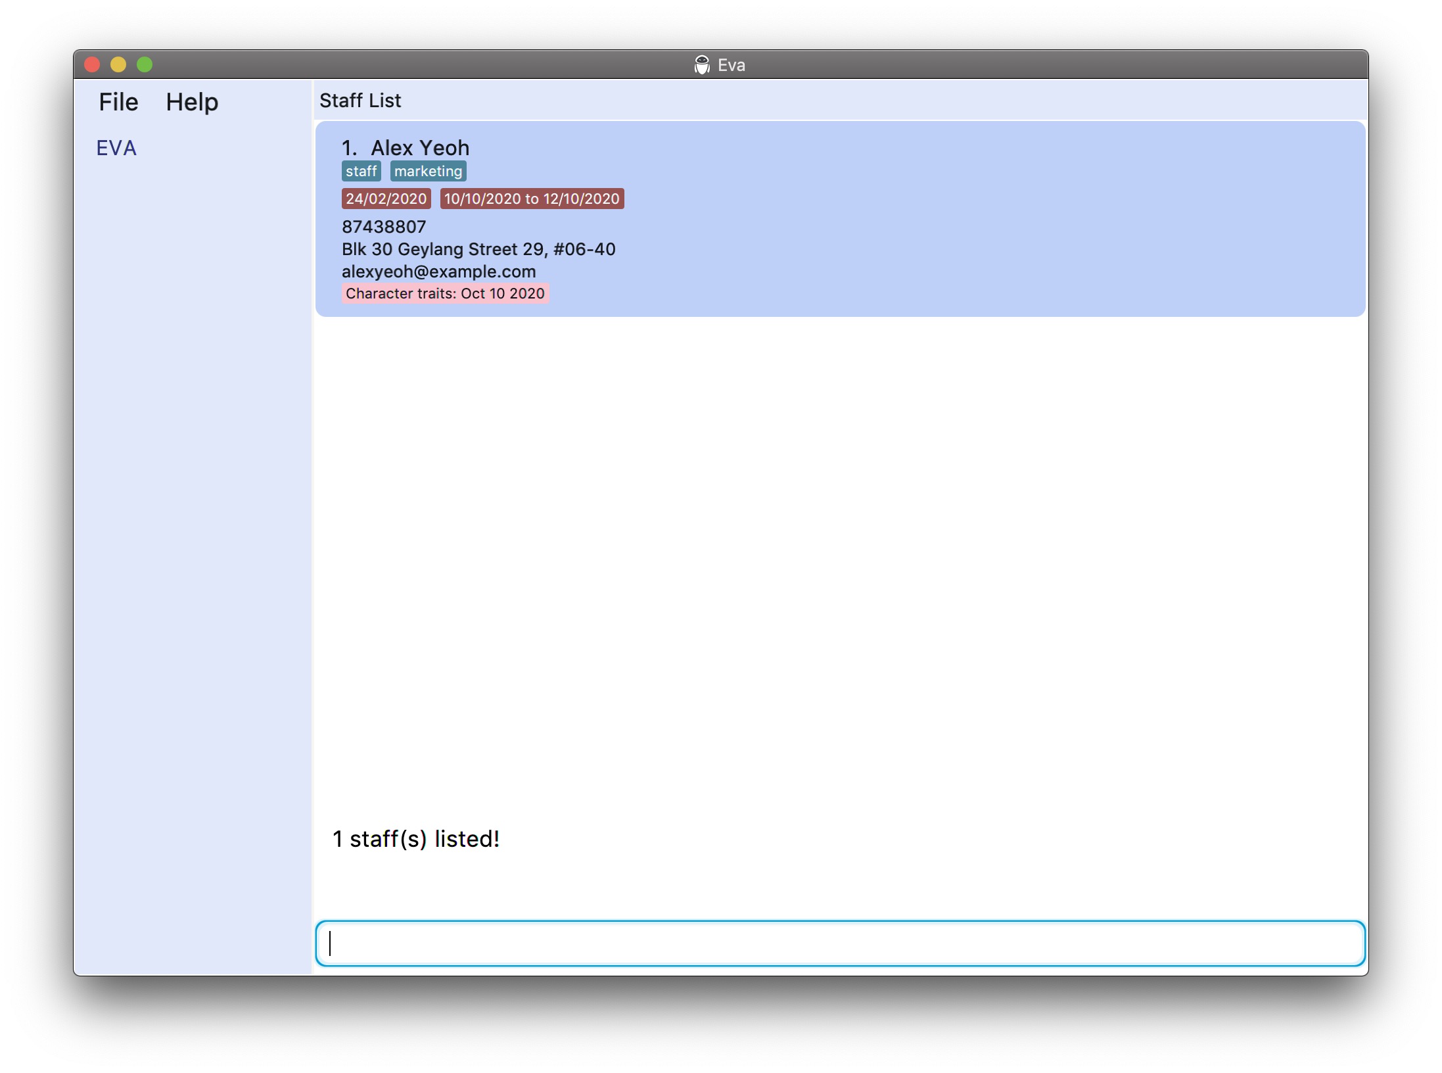1442x1073 pixels.
Task: Click the Character traits comment tag
Action: coord(445,293)
